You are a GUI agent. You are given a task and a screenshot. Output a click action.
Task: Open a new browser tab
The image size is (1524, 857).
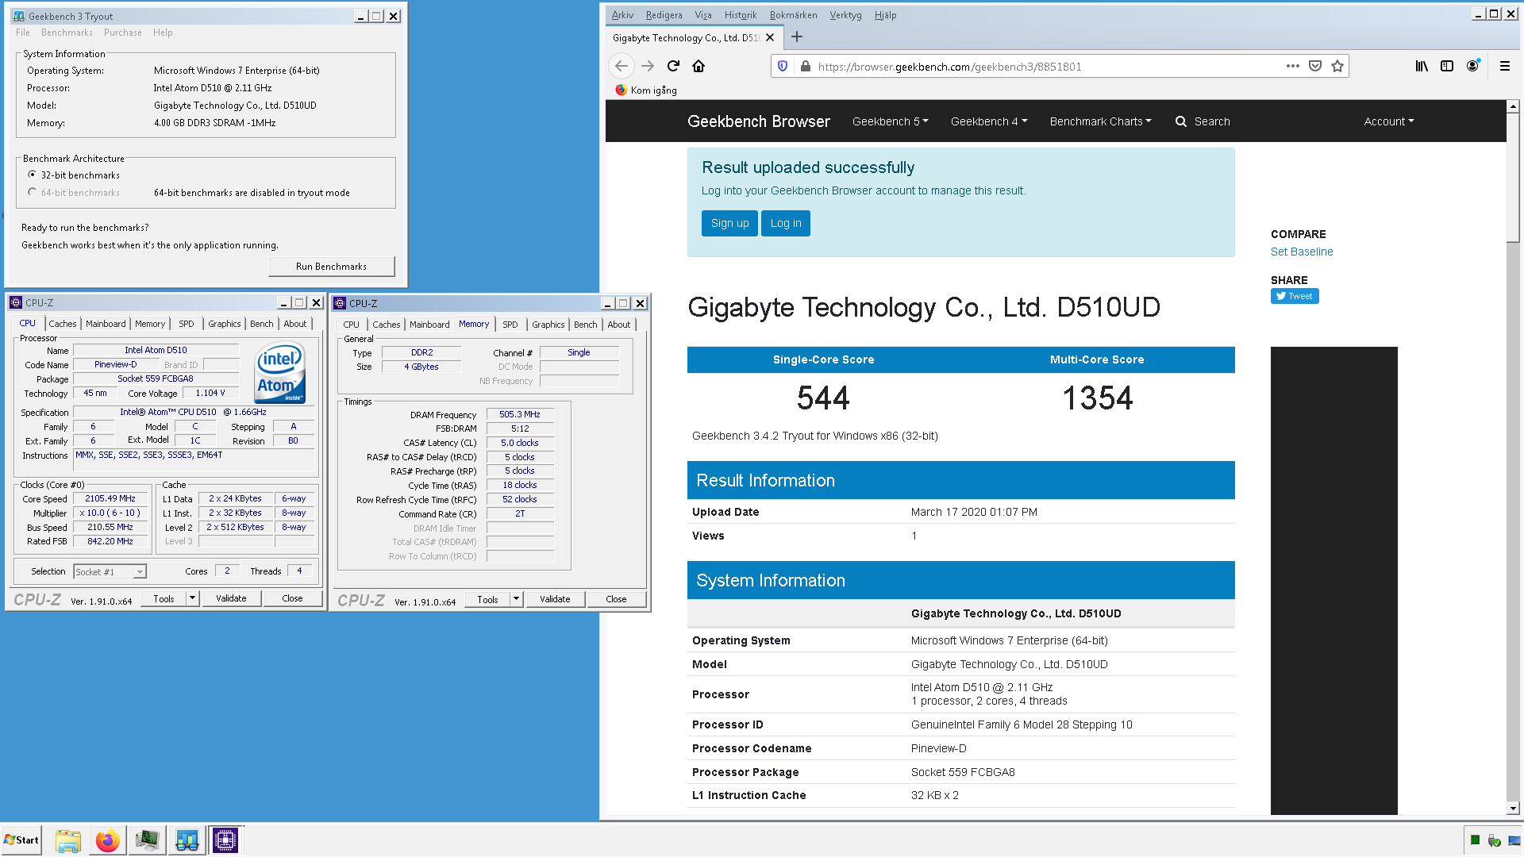[x=797, y=37]
